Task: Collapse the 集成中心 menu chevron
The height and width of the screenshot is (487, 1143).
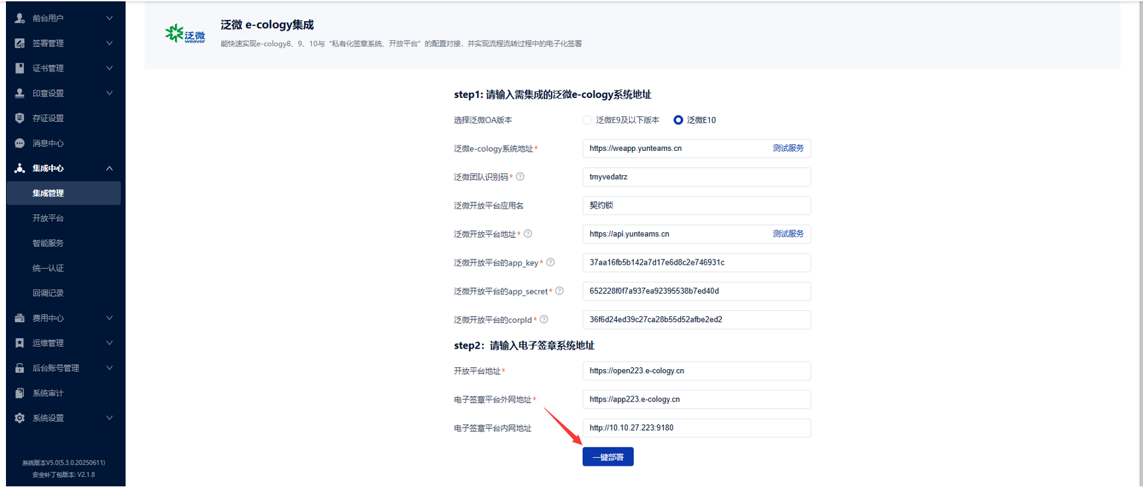Action: [109, 169]
